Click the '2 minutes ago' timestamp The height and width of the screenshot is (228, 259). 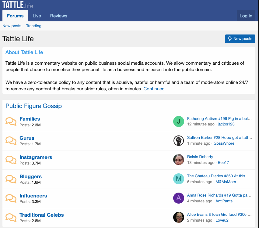click(200, 220)
